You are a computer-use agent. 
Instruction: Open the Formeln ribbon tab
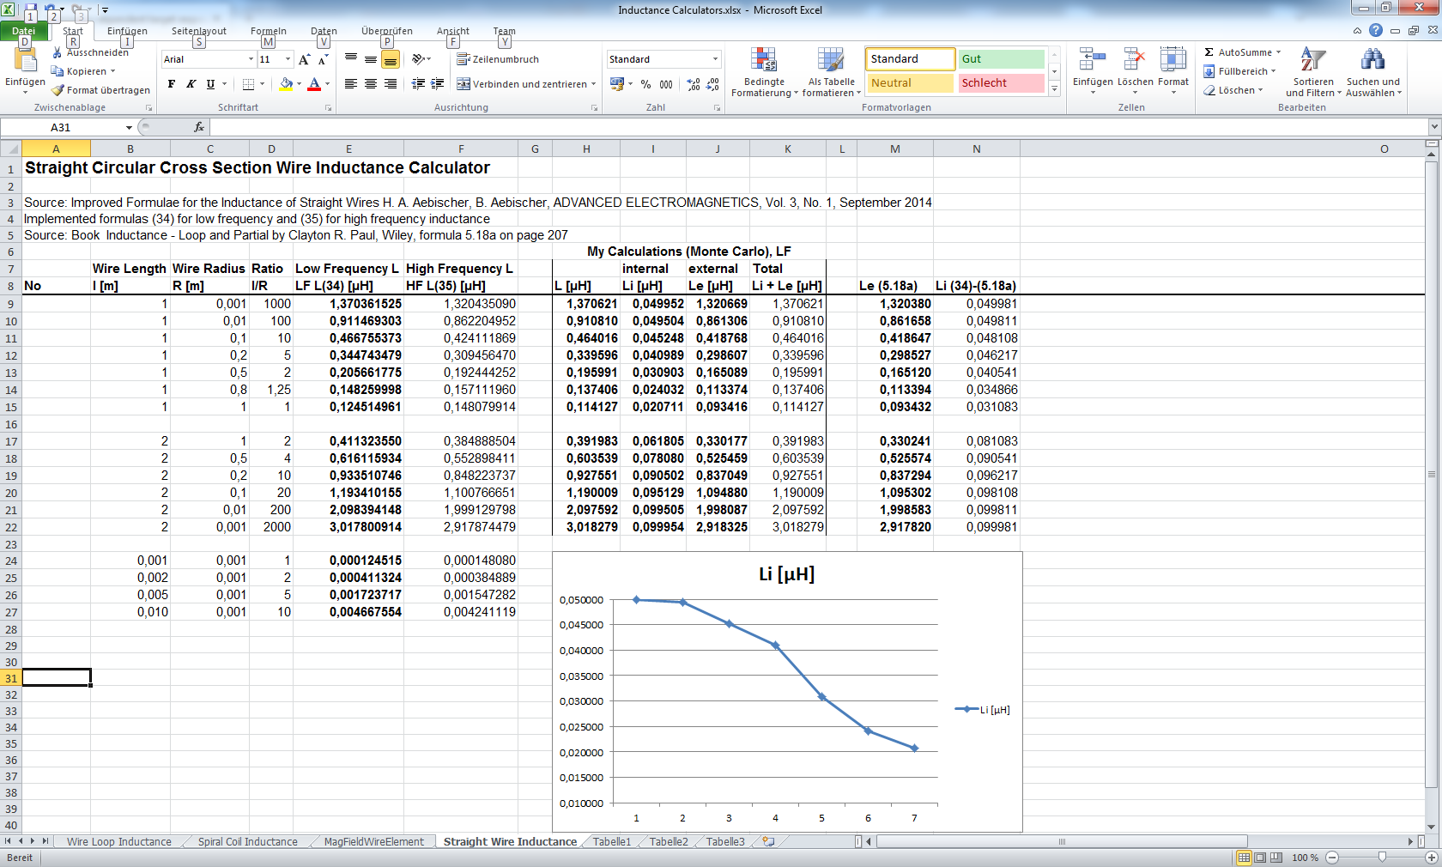point(268,31)
